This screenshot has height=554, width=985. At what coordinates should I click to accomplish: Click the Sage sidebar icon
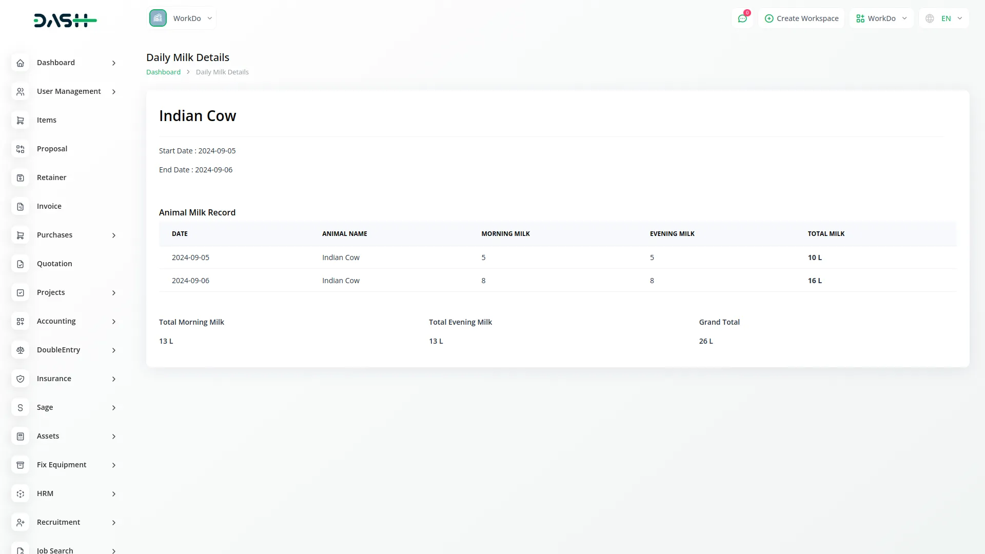click(x=20, y=407)
